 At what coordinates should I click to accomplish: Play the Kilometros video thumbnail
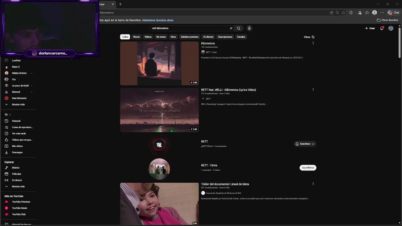(159, 63)
